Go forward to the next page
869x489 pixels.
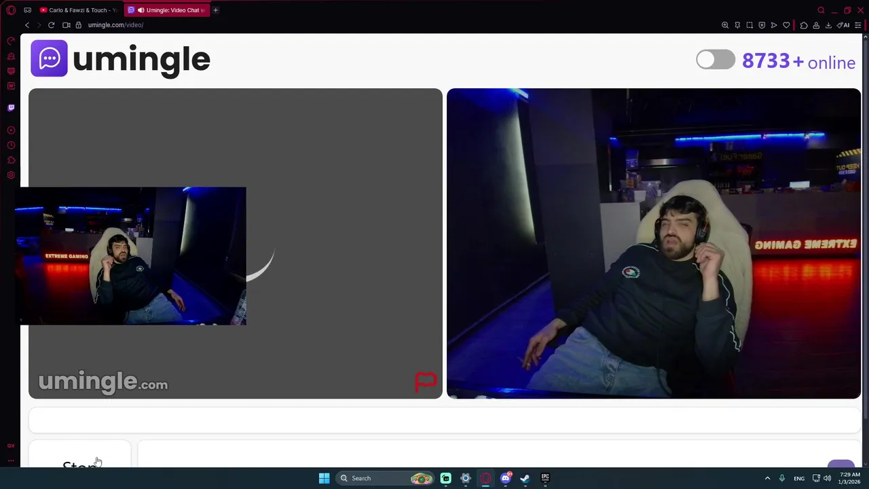[x=39, y=25]
